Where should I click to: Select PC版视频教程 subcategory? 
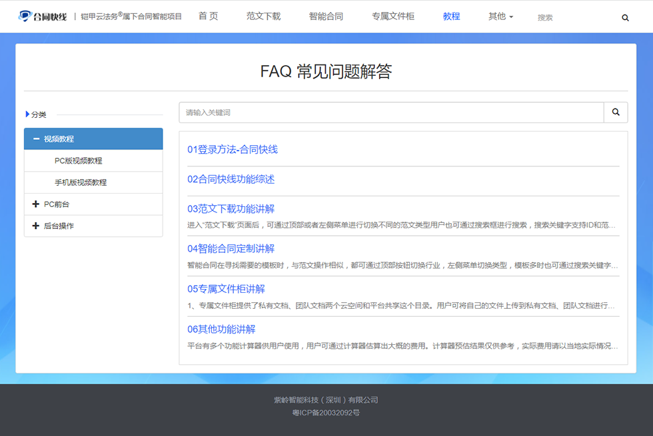93,160
